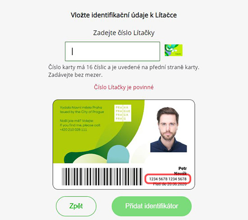This screenshot has height=220, width=248.
Task: Click the phone number +420 210 028 111
Action: (73, 130)
